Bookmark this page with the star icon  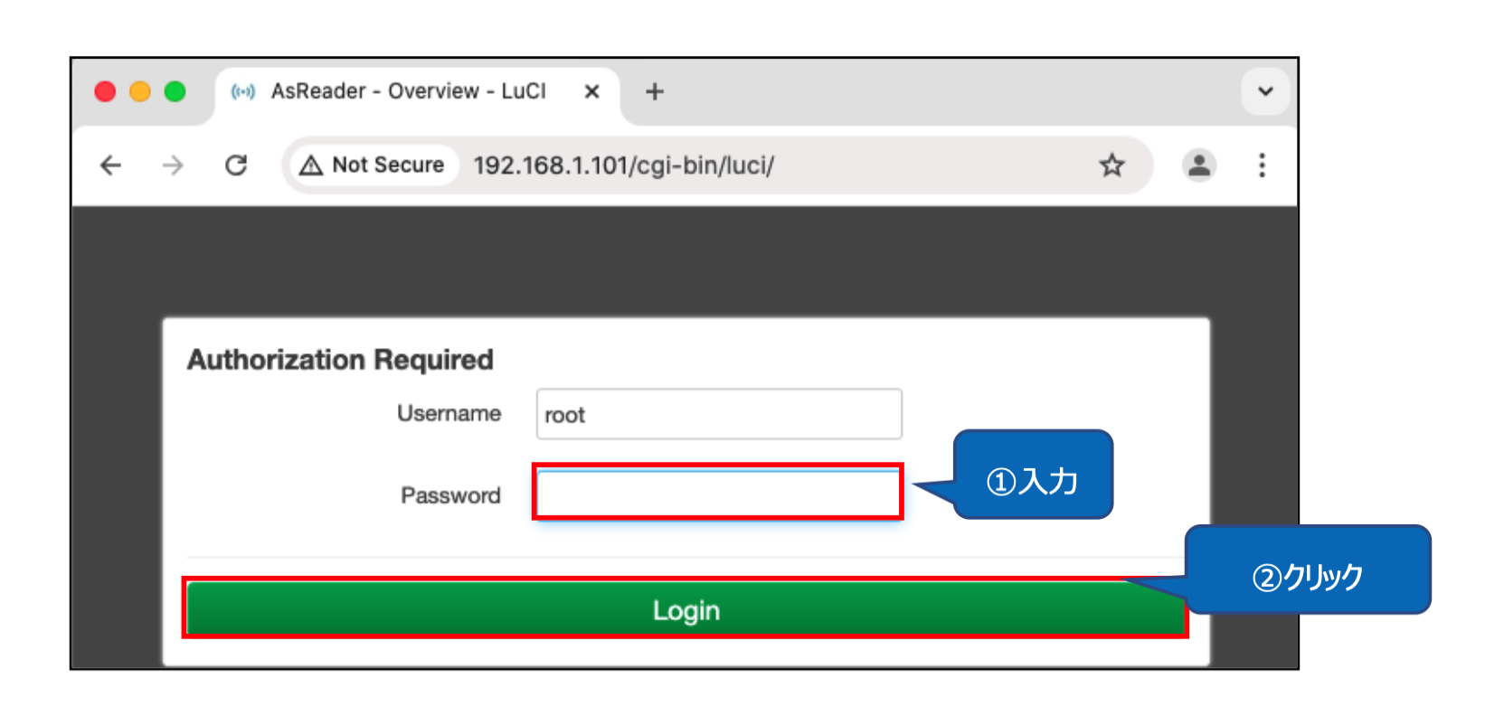coord(1111,165)
